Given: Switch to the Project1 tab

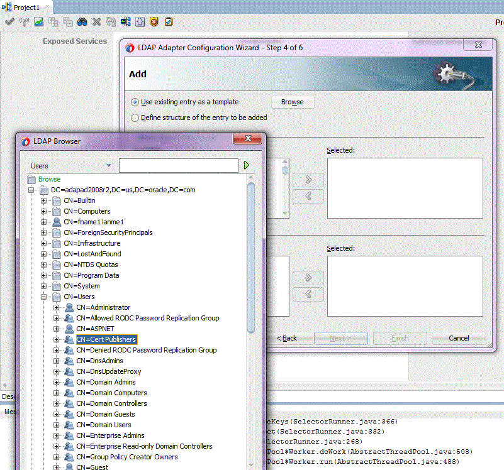Looking at the screenshot, I should click(26, 7).
